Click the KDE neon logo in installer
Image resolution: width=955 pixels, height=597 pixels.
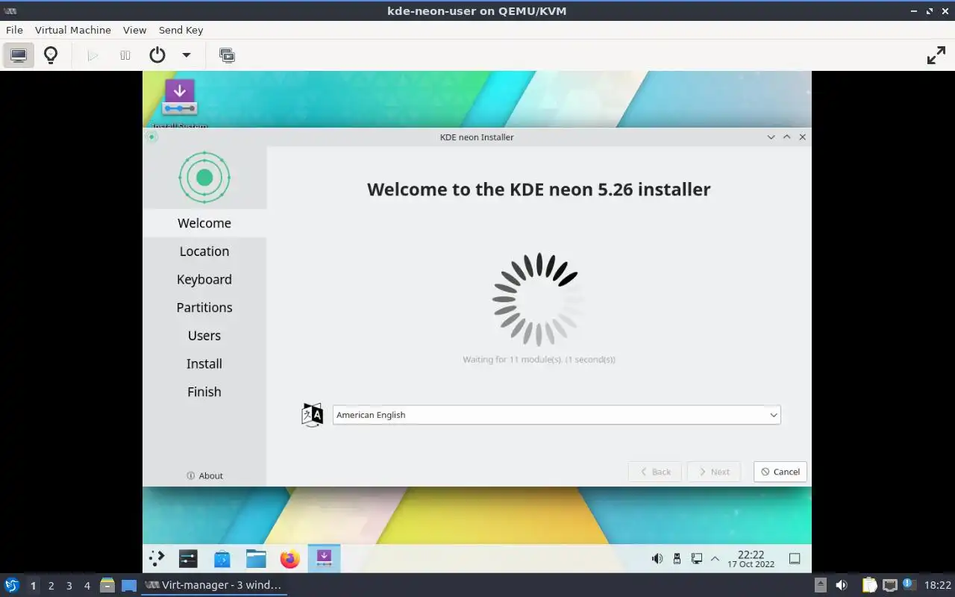[x=204, y=178]
